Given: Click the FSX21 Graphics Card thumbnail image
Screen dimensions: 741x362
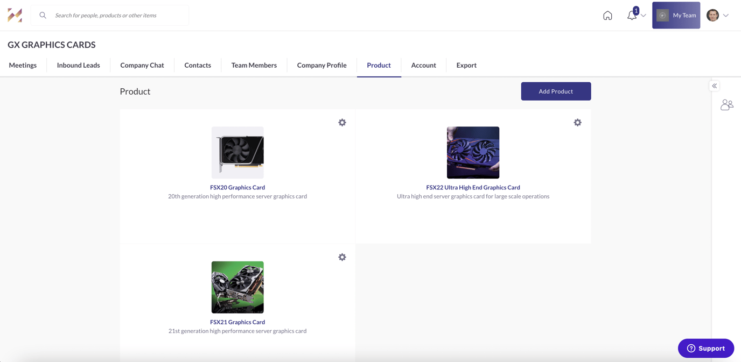Looking at the screenshot, I should [237, 287].
